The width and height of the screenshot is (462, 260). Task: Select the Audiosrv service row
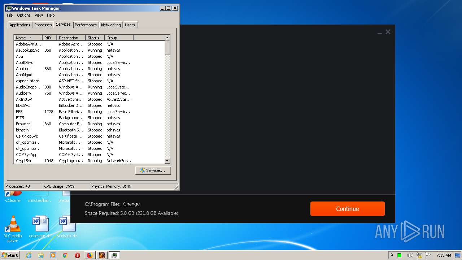click(89, 93)
